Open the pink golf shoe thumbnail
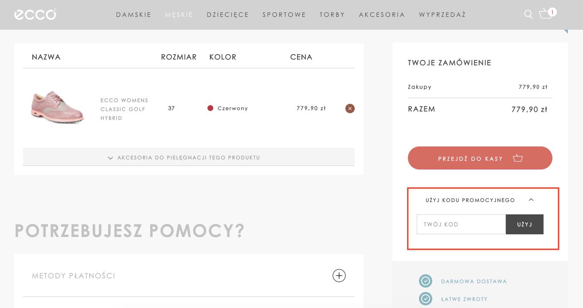 click(x=57, y=107)
